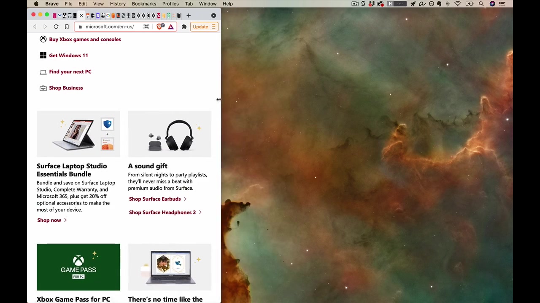The width and height of the screenshot is (540, 303).
Task: Open Brave Shields lion icon
Action: (x=160, y=27)
